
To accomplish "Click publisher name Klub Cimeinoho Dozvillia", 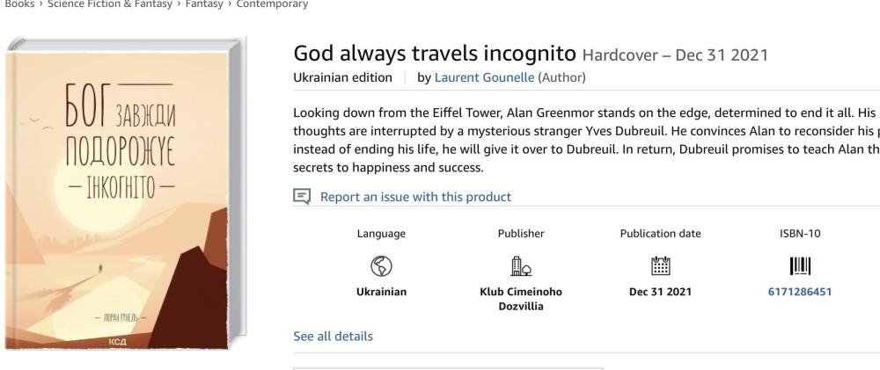I will click(521, 299).
